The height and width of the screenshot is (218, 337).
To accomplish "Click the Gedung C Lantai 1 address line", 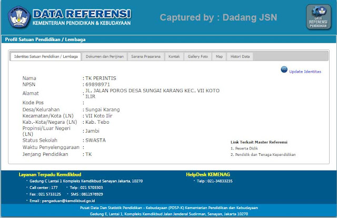I will pos(86,181).
